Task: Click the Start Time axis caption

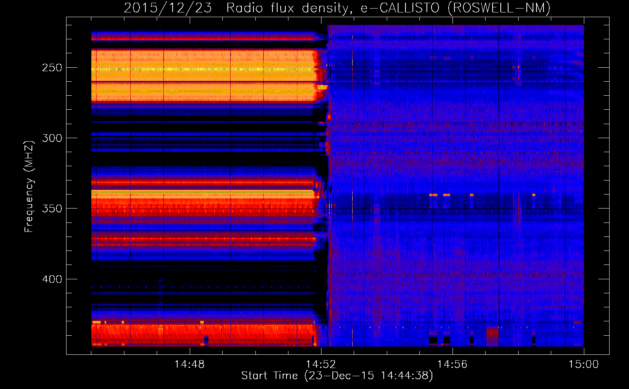Action: tap(337, 376)
